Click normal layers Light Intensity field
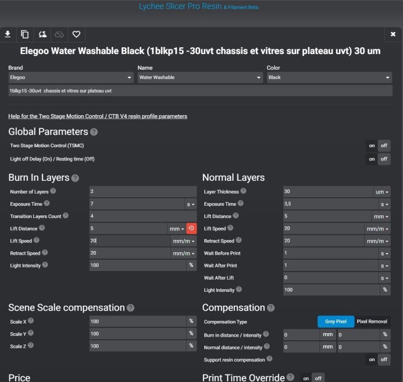403x382 pixels. tap(331, 290)
